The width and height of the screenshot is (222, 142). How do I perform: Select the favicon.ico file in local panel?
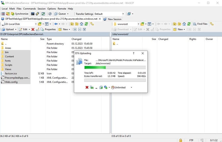pyautogui.click(x=12, y=73)
